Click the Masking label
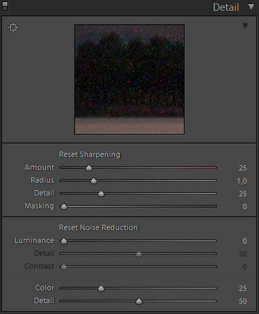The height and width of the screenshot is (314, 259). tap(39, 206)
